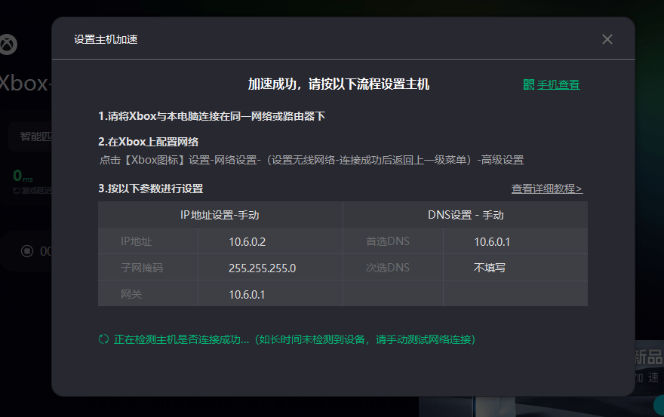The width and height of the screenshot is (664, 417).
Task: Open the 手机查看 link
Action: pos(558,84)
